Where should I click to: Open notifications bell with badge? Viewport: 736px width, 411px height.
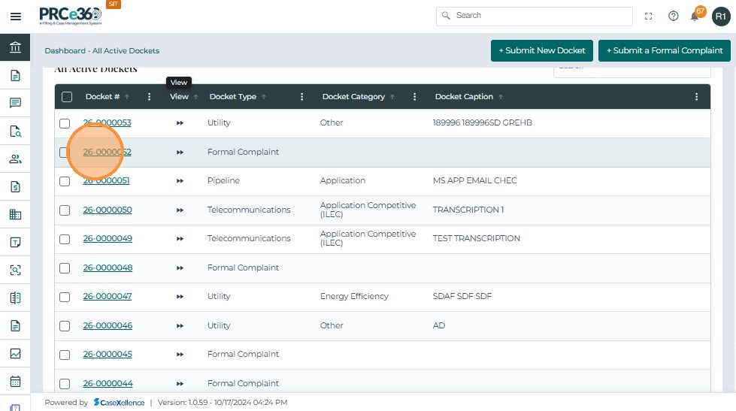(x=695, y=16)
